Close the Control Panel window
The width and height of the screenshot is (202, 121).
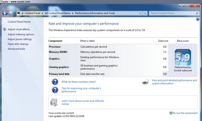coord(195,6)
